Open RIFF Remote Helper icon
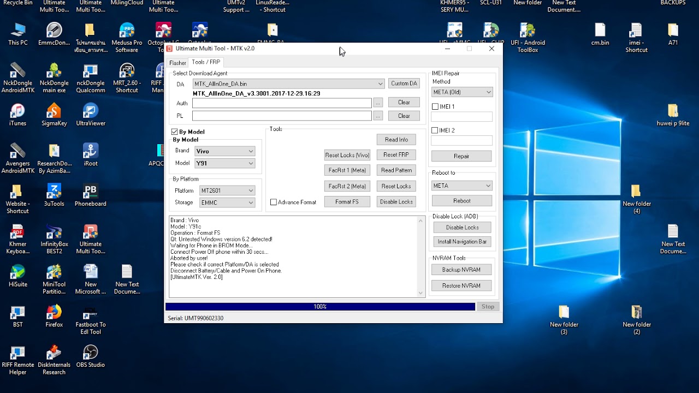Viewport: 699px width, 393px height. coord(17,361)
